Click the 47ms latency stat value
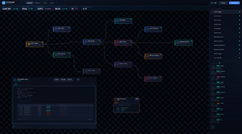Image resolution: width=242 pixels, height=134 pixels. 25,9
